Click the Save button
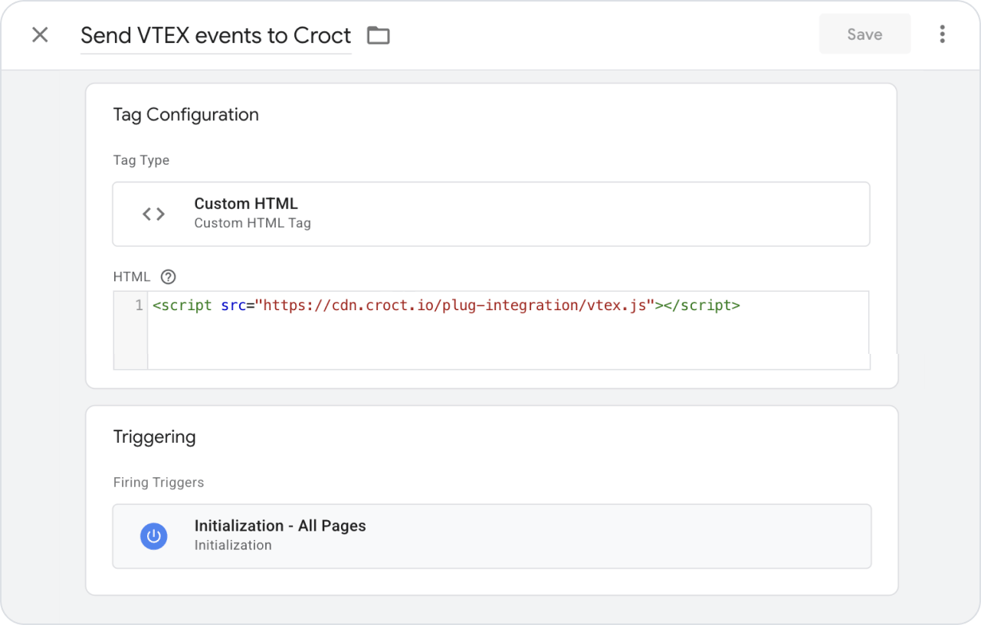This screenshot has height=625, width=981. [865, 34]
